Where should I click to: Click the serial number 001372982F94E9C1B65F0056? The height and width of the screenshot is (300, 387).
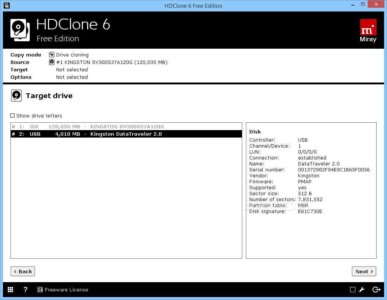click(334, 170)
